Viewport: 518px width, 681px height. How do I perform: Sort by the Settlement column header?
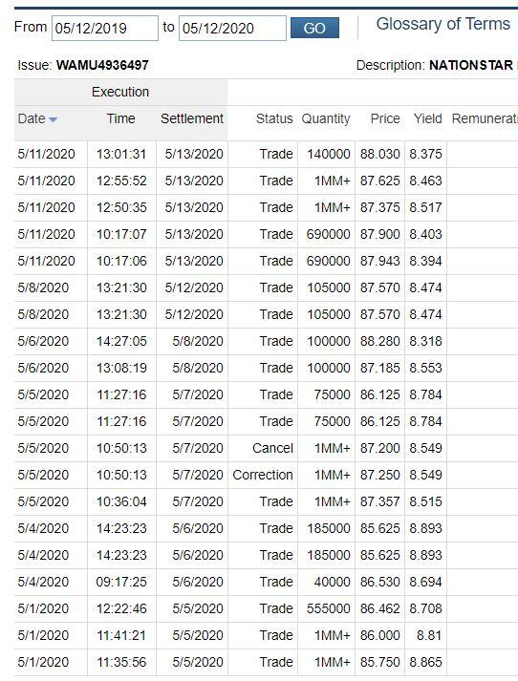click(192, 118)
